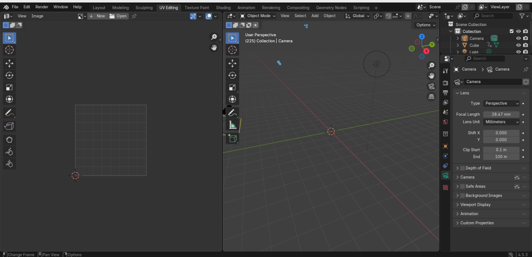Click the Focal Length value field
The height and width of the screenshot is (257, 532).
[501, 114]
